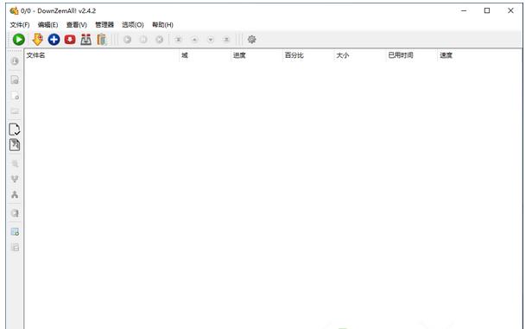Start downloads with the green play icon
Viewport: 532px width, 329px height.
tap(19, 40)
